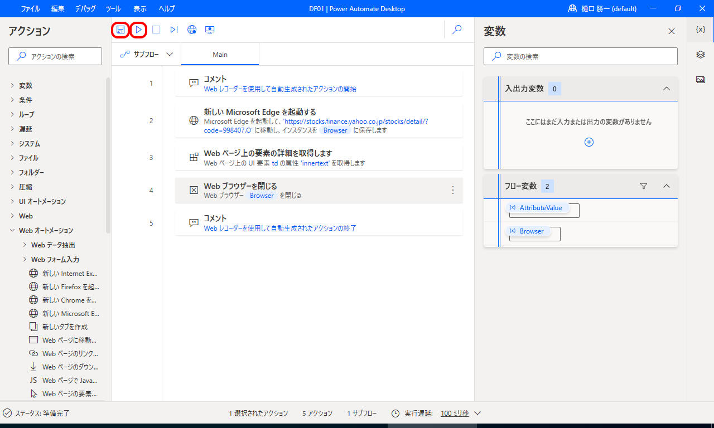
Task: Open the variables pane {x} icon
Action: [701, 30]
